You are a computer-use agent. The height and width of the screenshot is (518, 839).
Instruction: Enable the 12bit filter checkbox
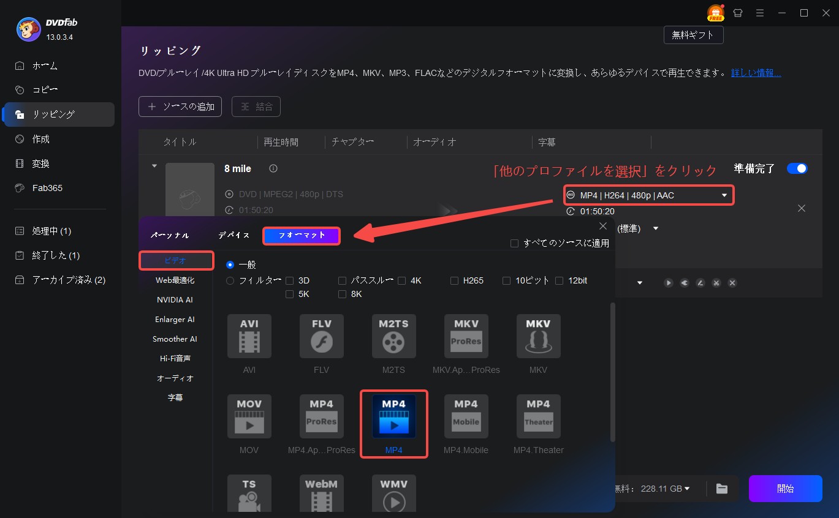[x=560, y=280]
